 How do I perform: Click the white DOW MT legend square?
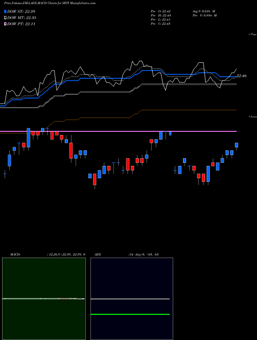(x=6, y=18)
